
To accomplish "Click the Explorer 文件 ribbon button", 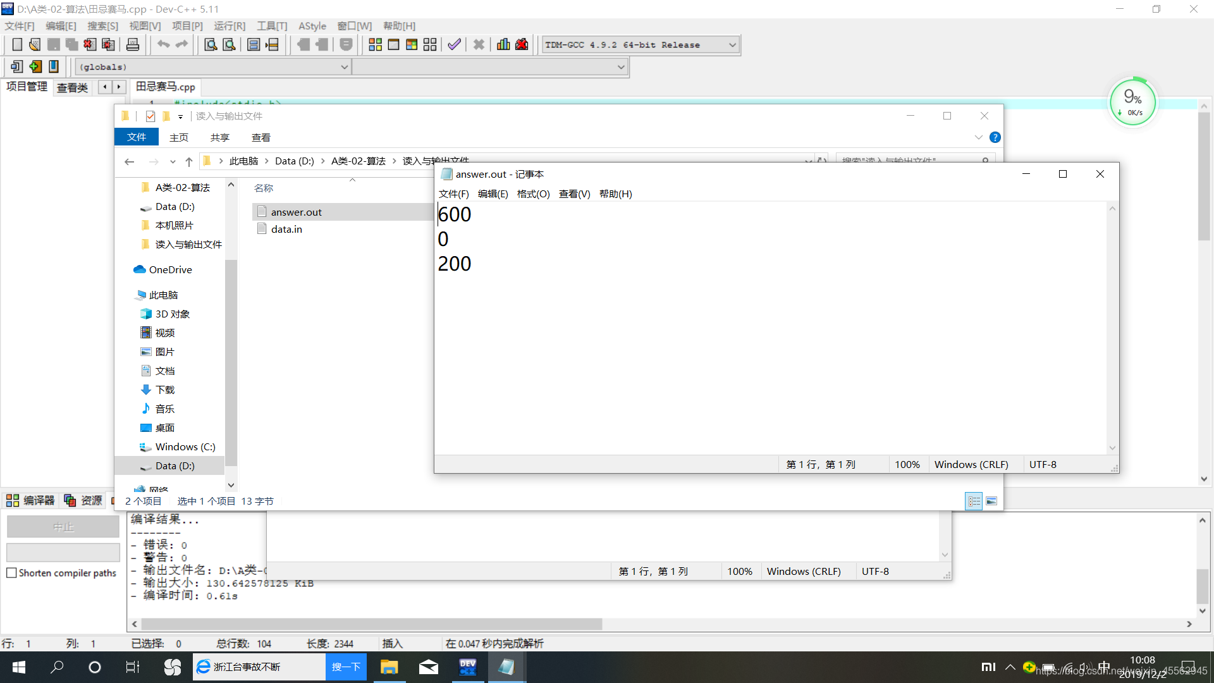I will (137, 137).
